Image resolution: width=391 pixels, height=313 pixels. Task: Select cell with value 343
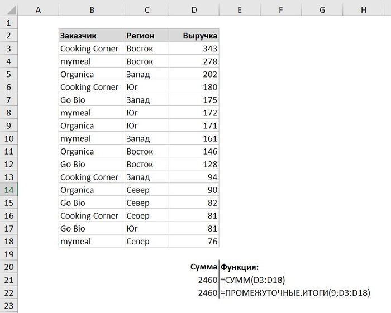(x=194, y=49)
